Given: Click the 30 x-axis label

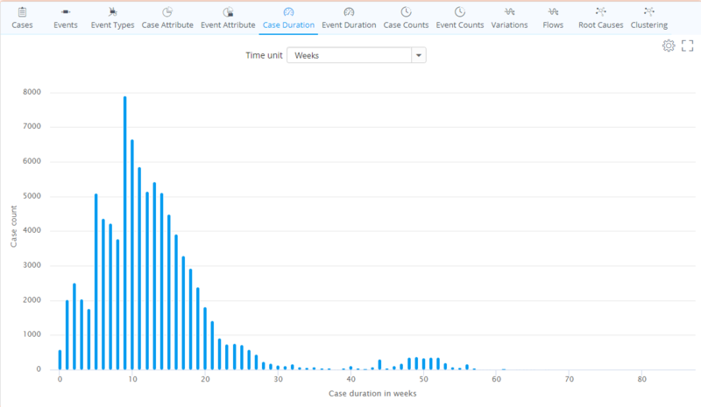Looking at the screenshot, I should coord(278,379).
